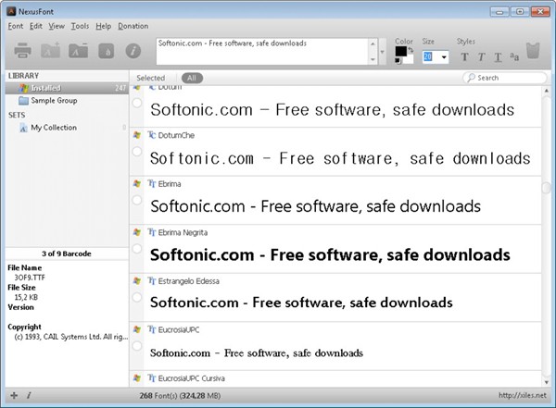This screenshot has height=408, width=556.
Task: Click the search magnifier icon
Action: click(x=471, y=78)
